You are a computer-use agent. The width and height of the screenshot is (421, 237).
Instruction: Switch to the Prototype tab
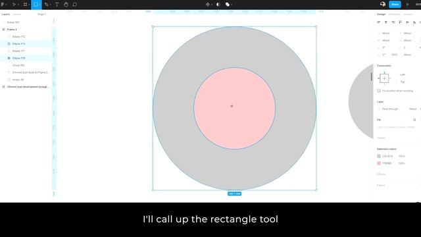[395, 14]
